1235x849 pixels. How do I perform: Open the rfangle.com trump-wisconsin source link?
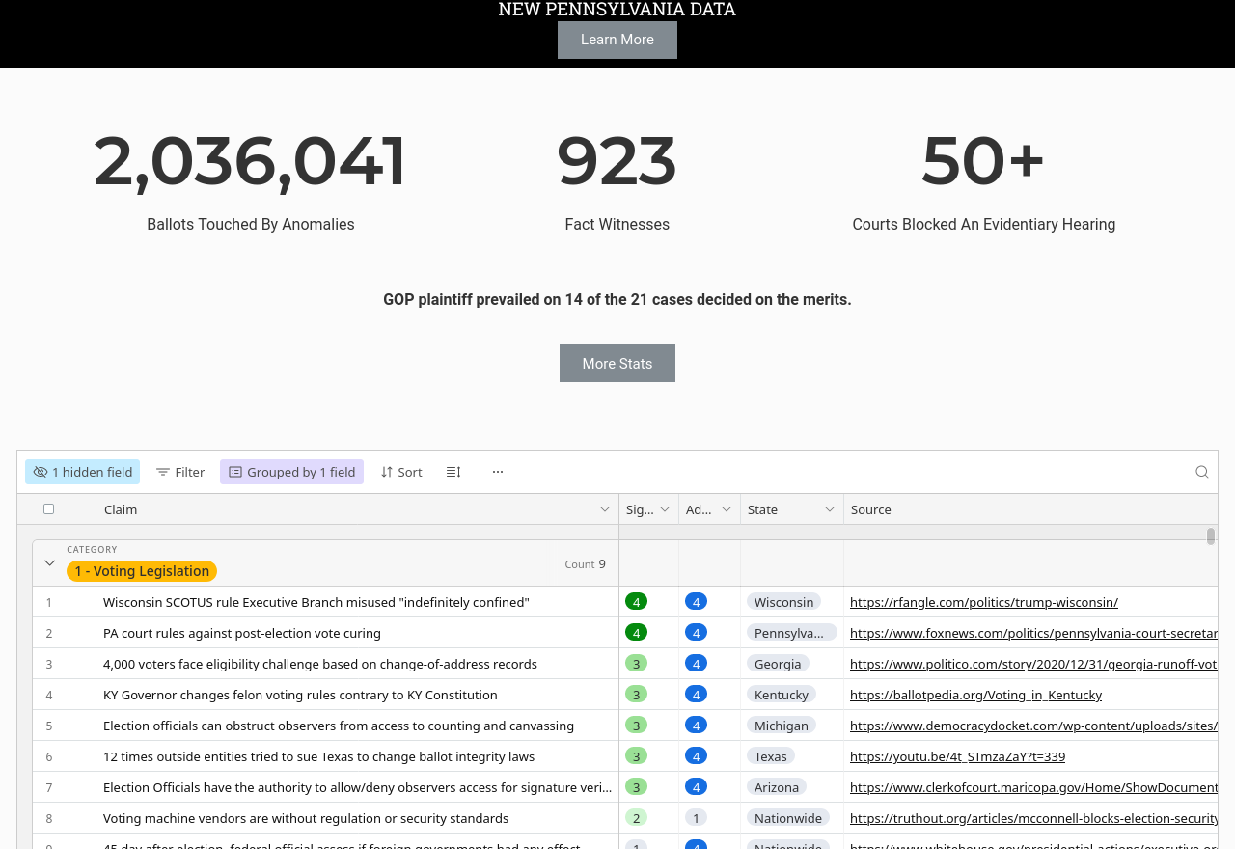point(984,602)
